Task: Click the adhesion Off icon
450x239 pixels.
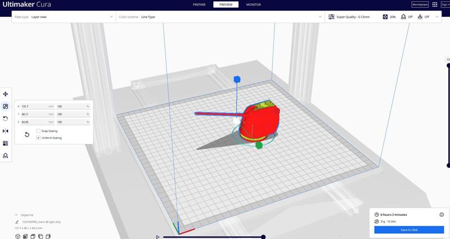Action: pos(420,17)
